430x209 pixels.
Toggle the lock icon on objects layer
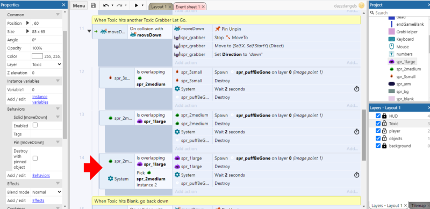384,138
